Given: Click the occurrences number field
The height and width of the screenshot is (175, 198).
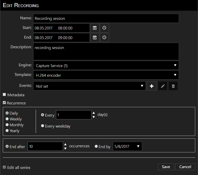Looking at the screenshot, I should pyautogui.click(x=45, y=146).
